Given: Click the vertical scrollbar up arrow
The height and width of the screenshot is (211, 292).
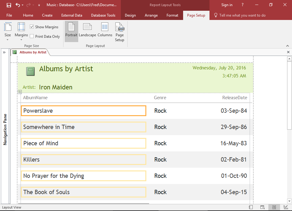Looking at the screenshot, I should pyautogui.click(x=289, y=59).
